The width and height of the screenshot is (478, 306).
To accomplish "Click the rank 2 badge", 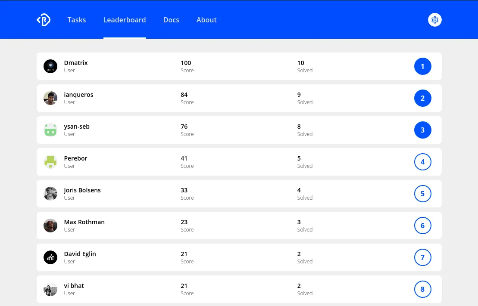I will tap(422, 98).
